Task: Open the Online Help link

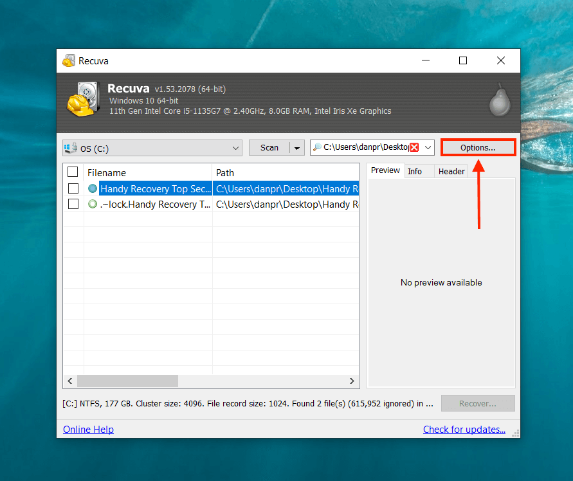Action: [89, 430]
